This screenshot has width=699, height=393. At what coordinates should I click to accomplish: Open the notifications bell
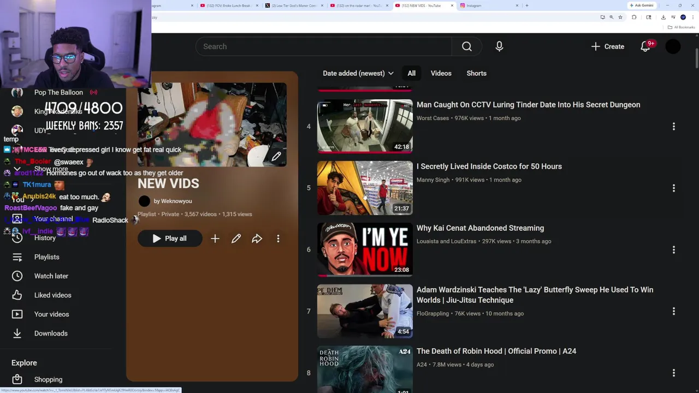(645, 46)
